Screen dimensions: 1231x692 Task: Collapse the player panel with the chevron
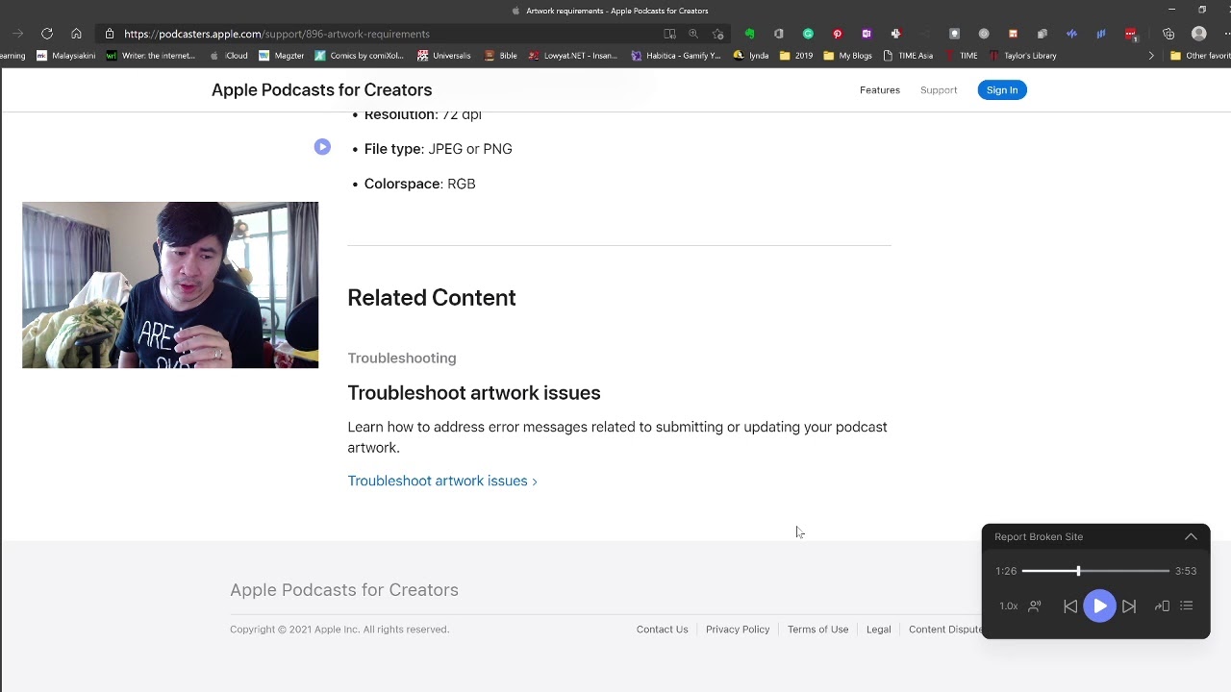point(1191,536)
